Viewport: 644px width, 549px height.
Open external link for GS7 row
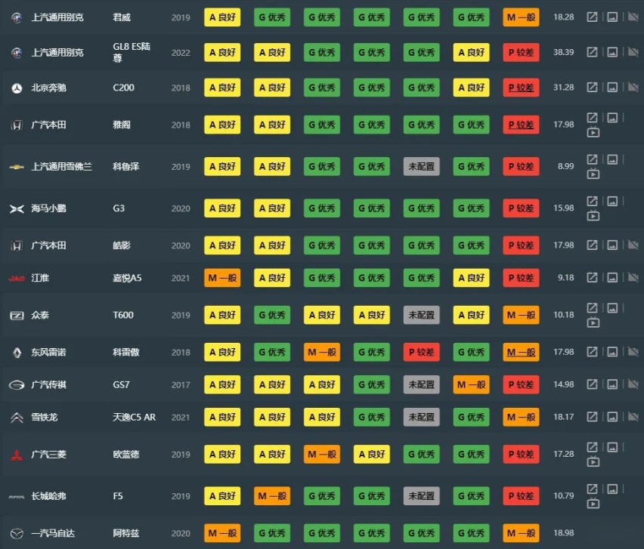point(592,384)
